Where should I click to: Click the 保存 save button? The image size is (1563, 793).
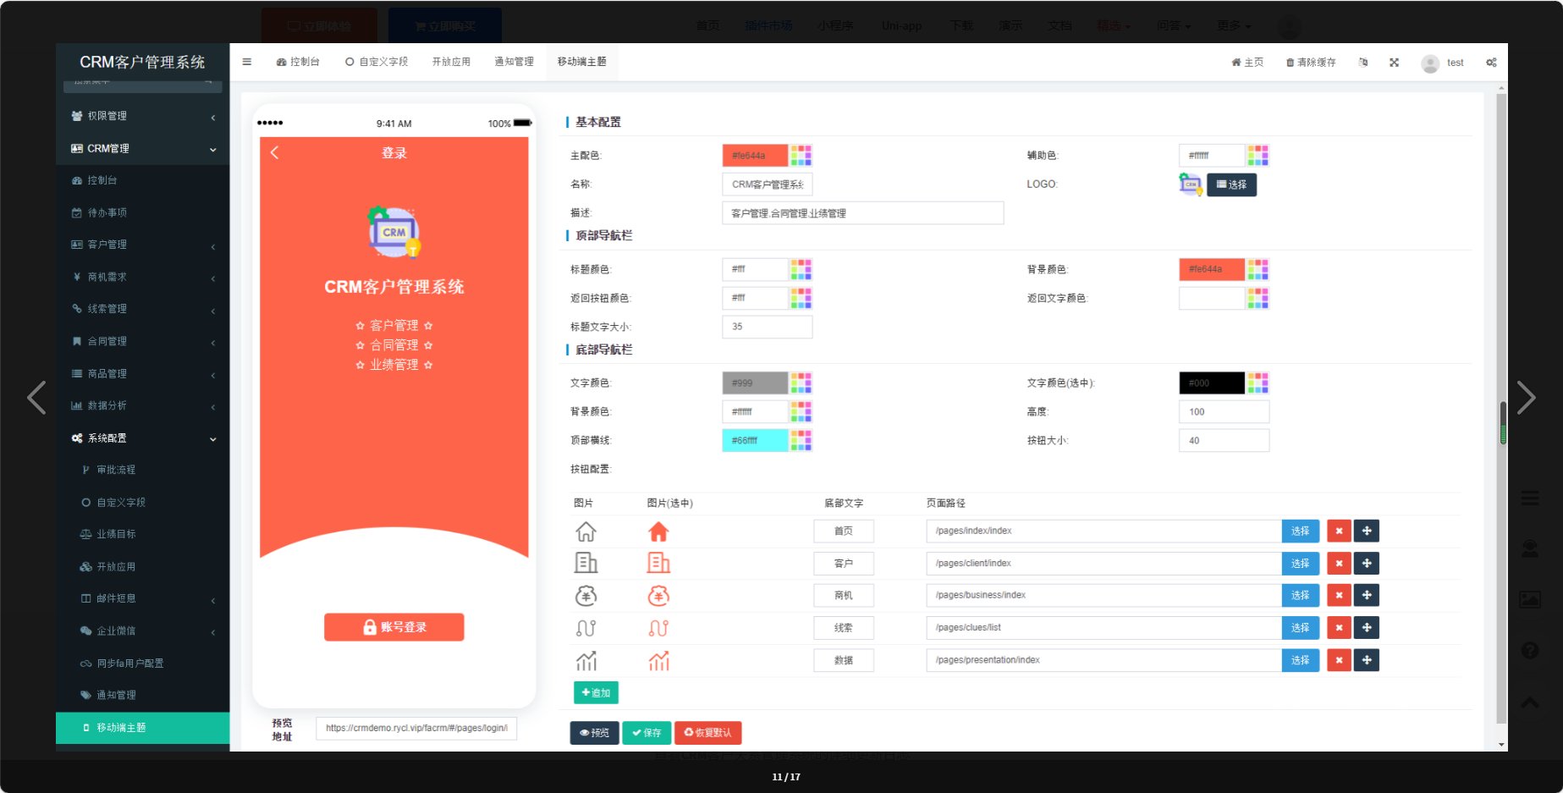coord(647,733)
